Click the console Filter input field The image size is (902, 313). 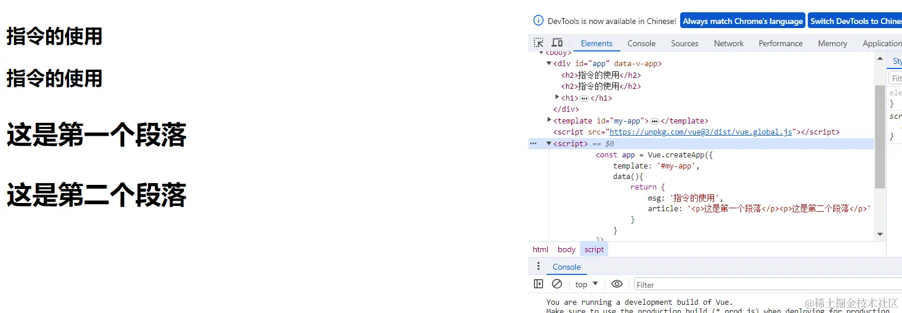[767, 284]
